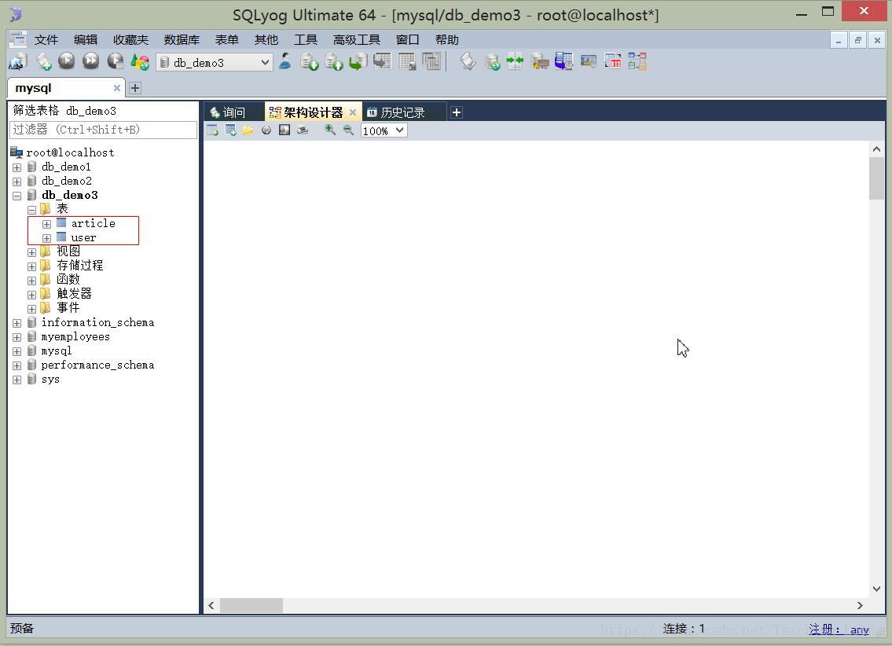The height and width of the screenshot is (646, 892).
Task: Click the backup truck icon in toolbar
Action: point(539,61)
